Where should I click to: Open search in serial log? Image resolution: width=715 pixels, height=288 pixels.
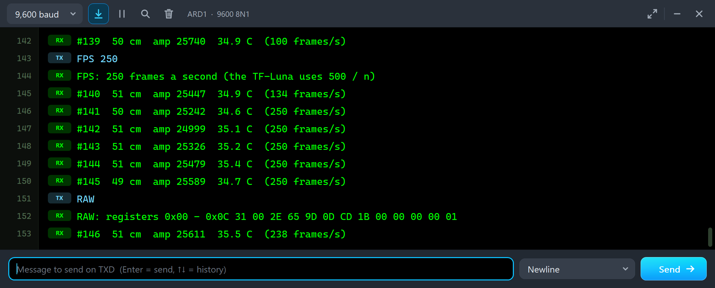click(x=145, y=14)
